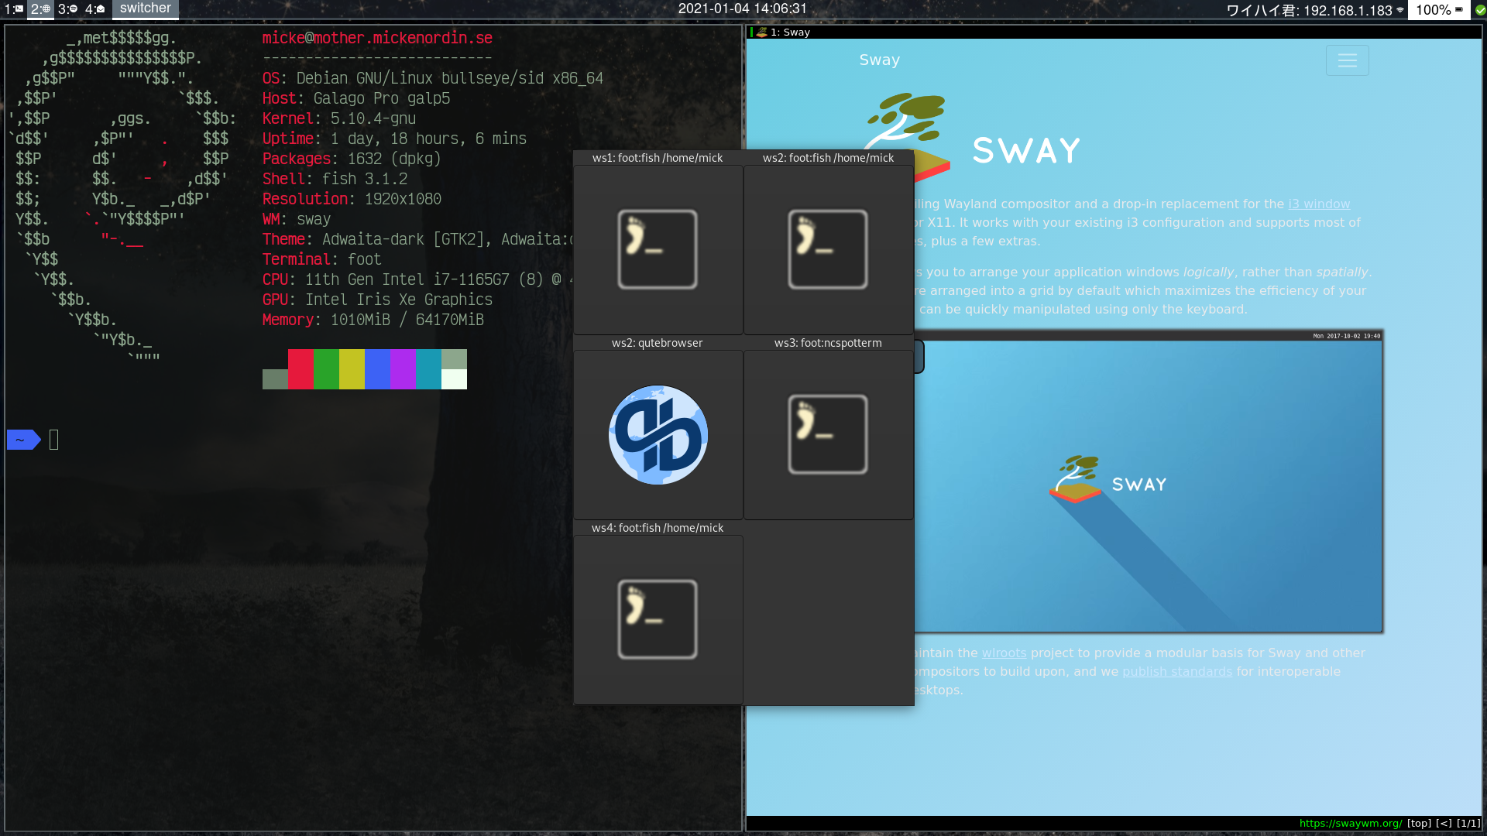
Task: Select the ws1 foot:fish terminal icon
Action: coord(658,249)
